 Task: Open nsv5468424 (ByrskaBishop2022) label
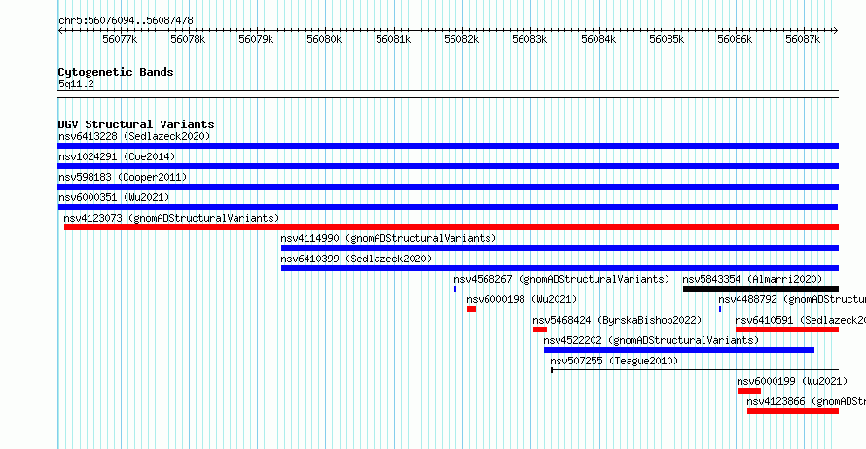[617, 320]
